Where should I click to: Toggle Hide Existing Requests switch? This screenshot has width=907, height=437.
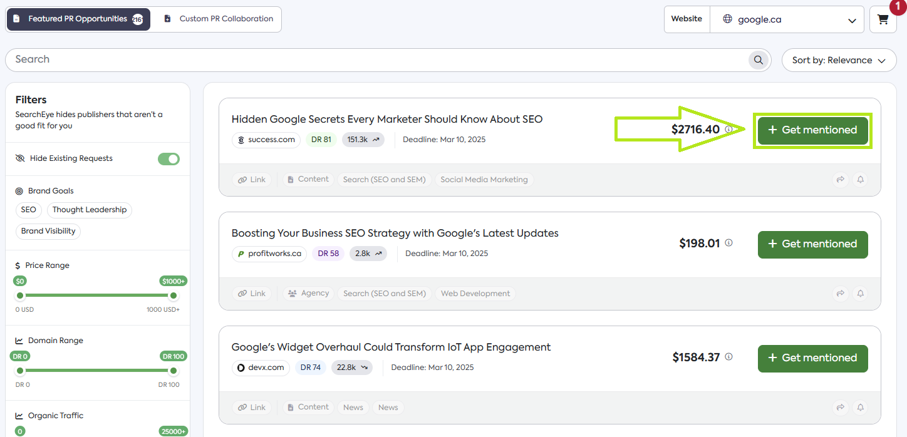point(168,159)
